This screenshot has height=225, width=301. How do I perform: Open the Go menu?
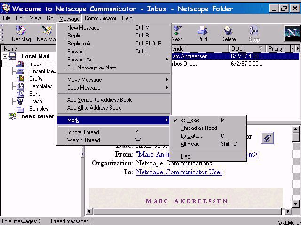(50, 18)
